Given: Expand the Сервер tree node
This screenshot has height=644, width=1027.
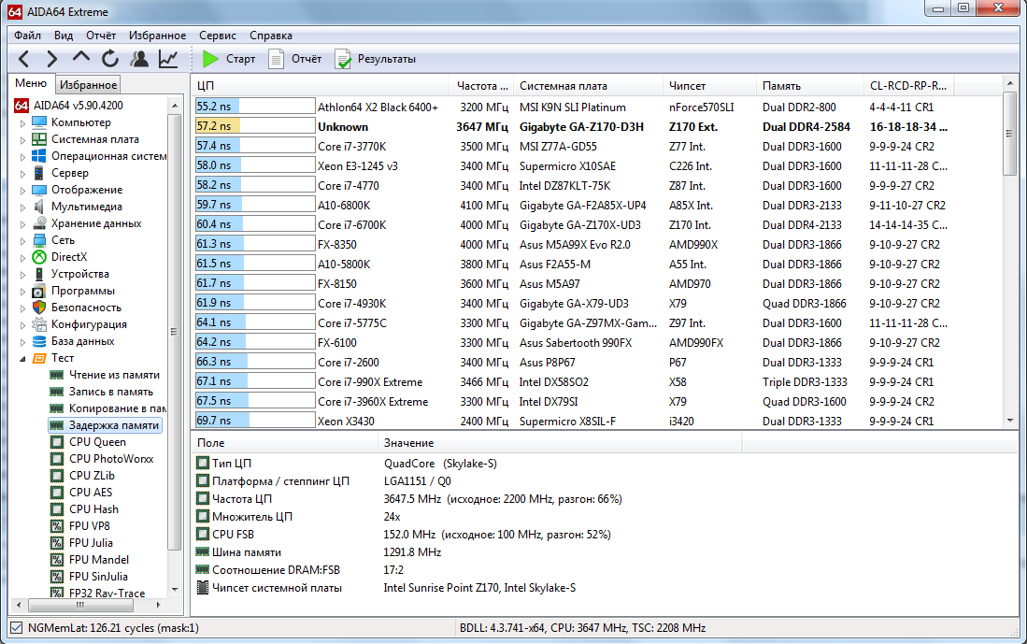Looking at the screenshot, I should click(23, 174).
